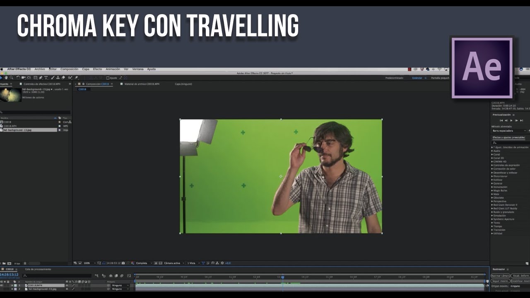Viewport: 530px width, 298px height.
Task: Open the Completa resolution dropdown
Action: [x=144, y=263]
